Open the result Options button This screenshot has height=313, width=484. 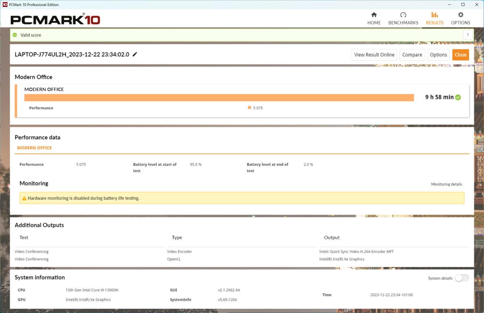click(x=438, y=55)
